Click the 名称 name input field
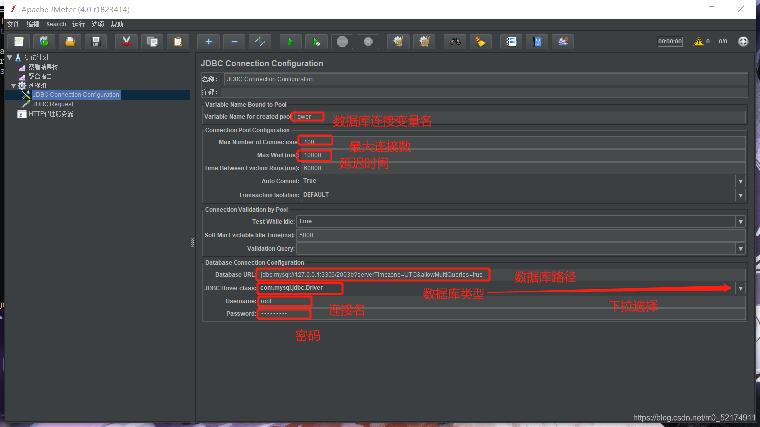 tap(486, 79)
